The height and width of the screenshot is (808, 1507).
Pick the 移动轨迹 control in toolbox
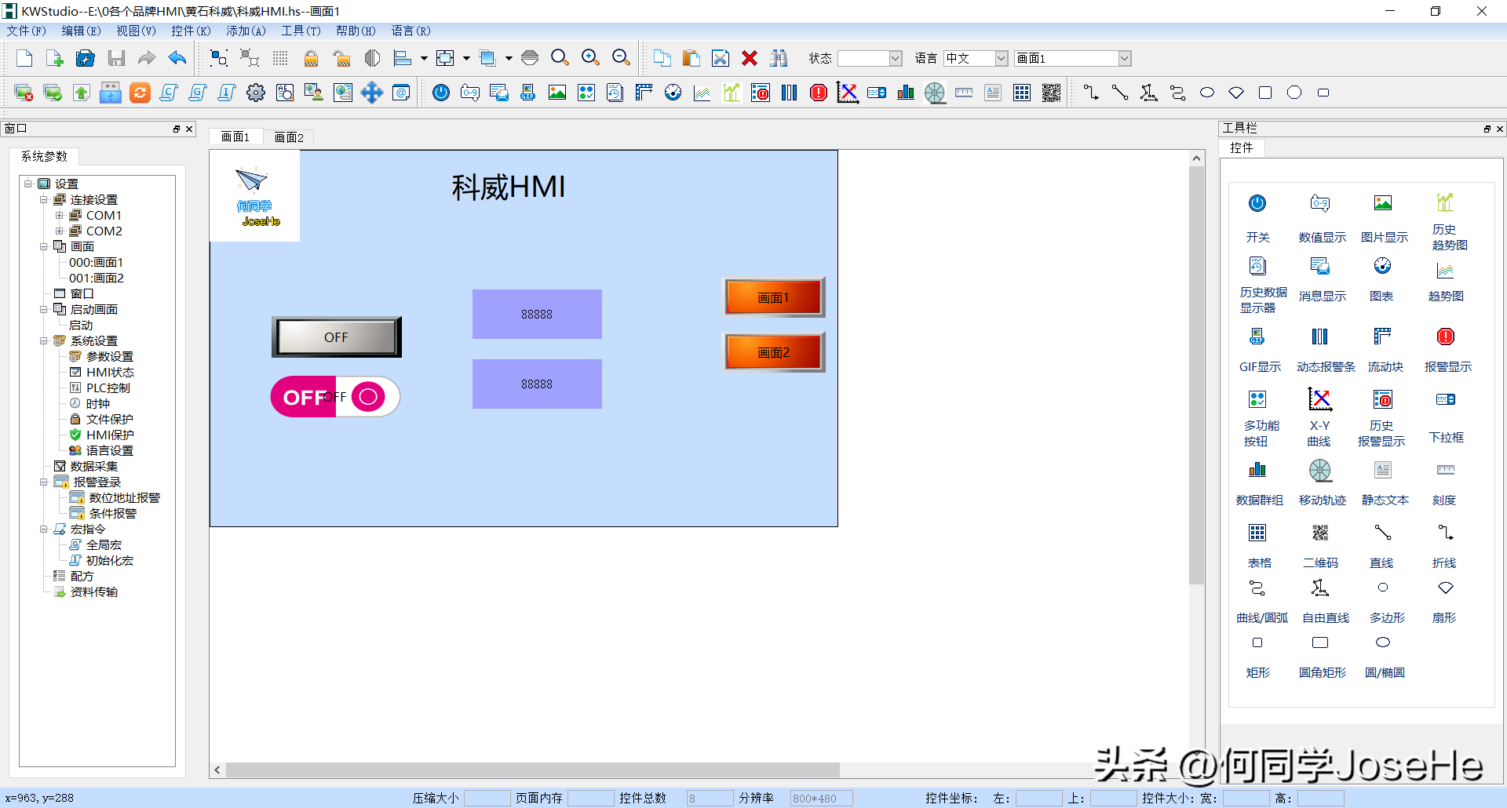click(x=1320, y=471)
